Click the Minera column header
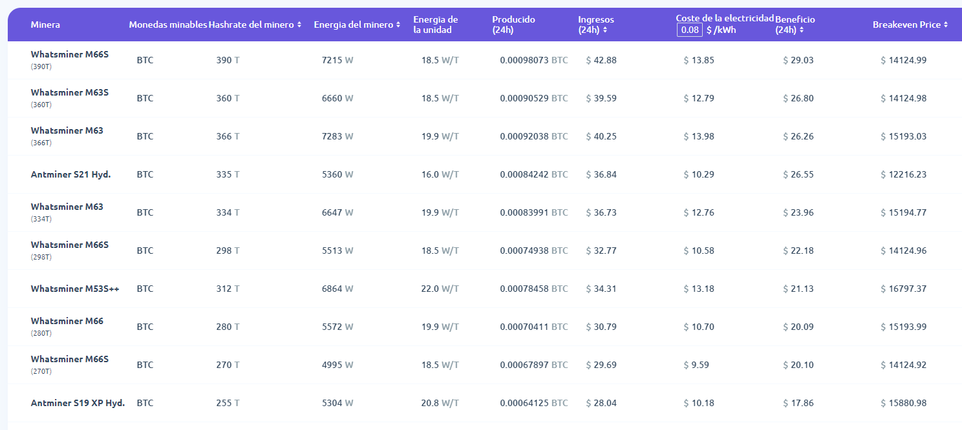The image size is (962, 430). pos(45,25)
